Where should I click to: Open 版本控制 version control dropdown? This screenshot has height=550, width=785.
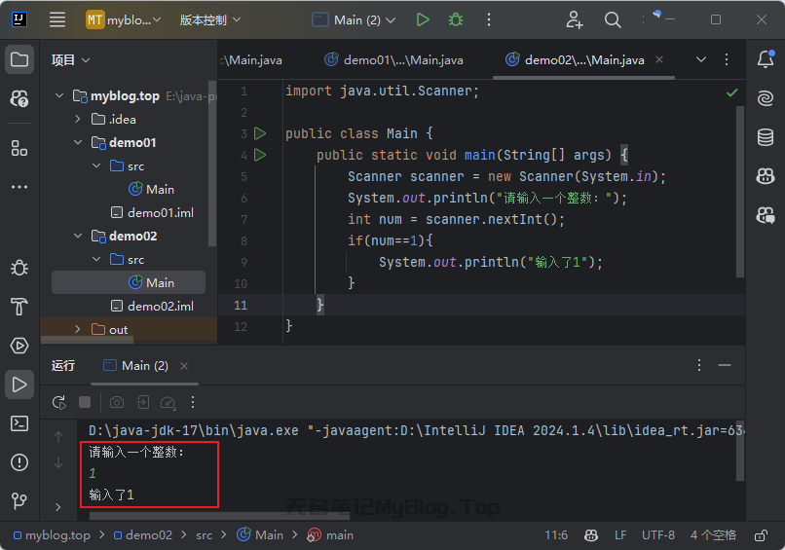click(210, 20)
